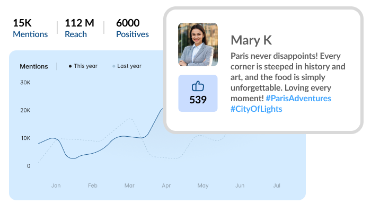Open the Positives tab
The height and width of the screenshot is (212, 371).
(x=132, y=34)
